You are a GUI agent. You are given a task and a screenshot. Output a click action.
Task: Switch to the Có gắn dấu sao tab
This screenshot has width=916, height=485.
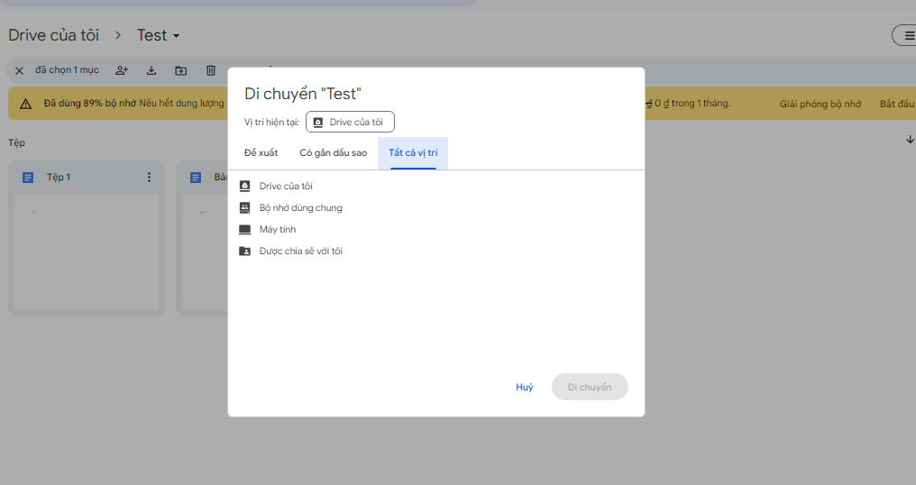coord(334,153)
